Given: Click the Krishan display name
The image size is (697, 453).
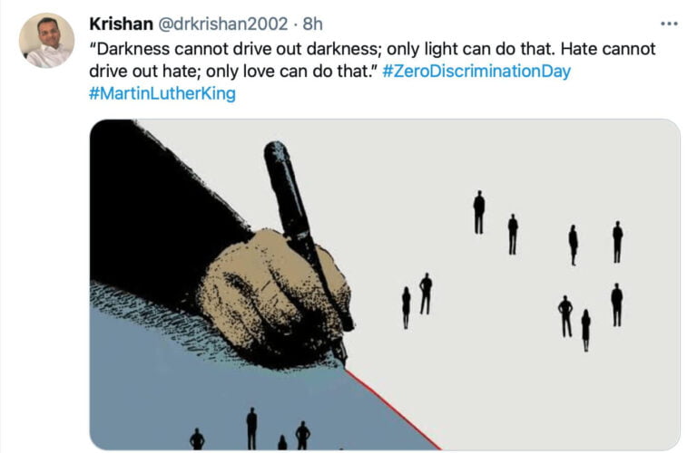Looking at the screenshot, I should 121,24.
